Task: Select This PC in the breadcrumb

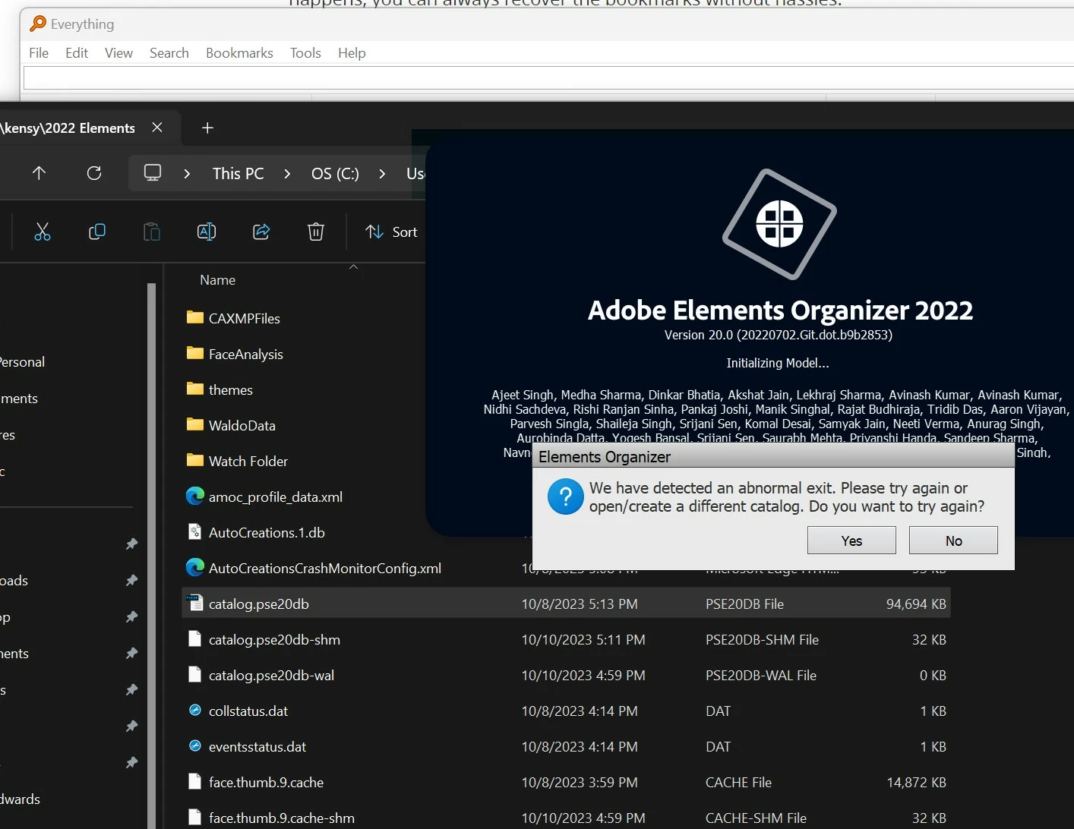Action: (238, 174)
